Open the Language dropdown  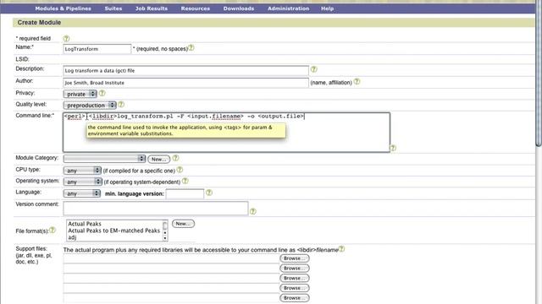pyautogui.click(x=82, y=193)
